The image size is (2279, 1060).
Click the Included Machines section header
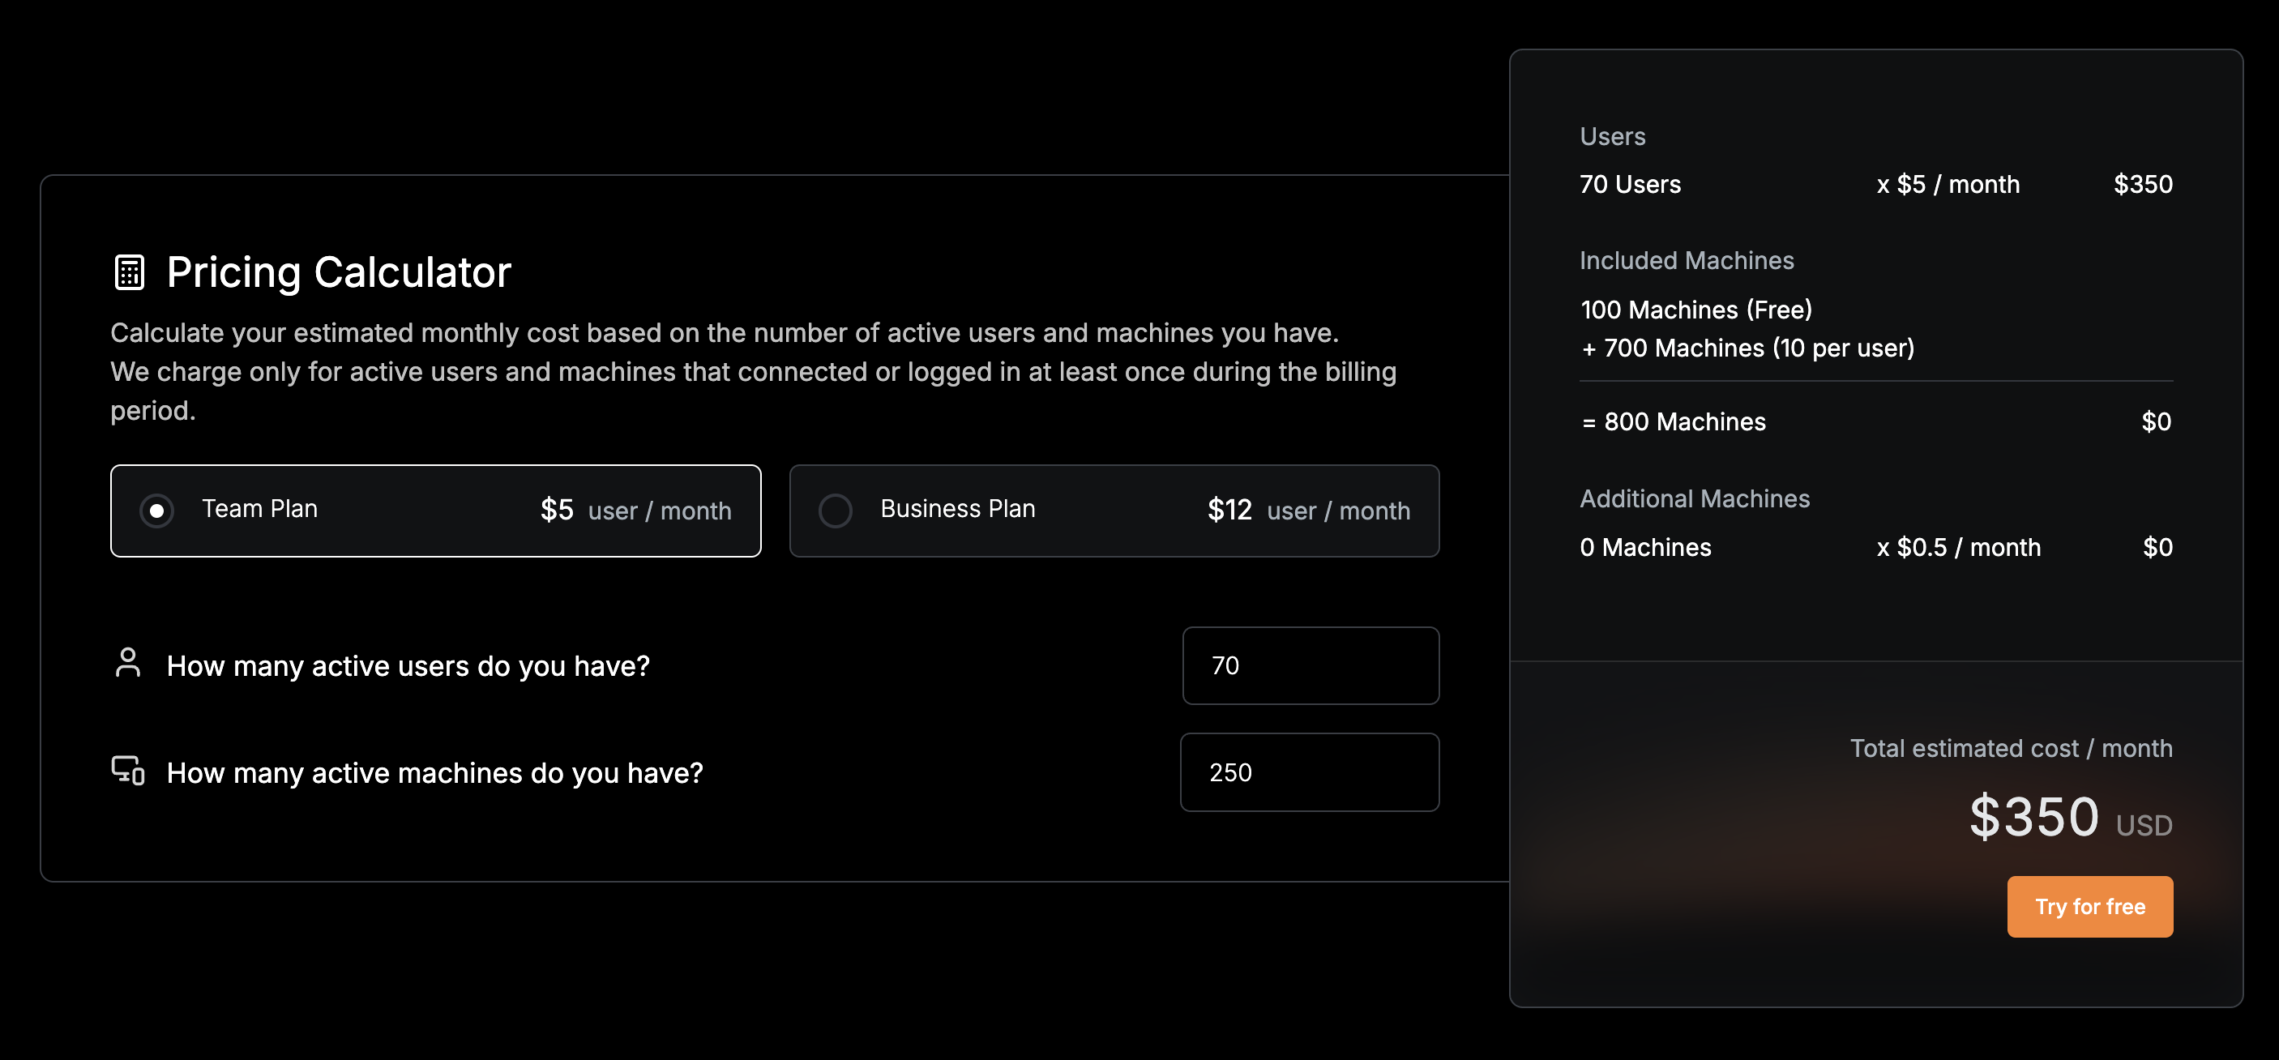pos(1687,260)
